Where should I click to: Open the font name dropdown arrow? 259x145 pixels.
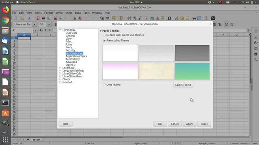[x=34, y=24]
